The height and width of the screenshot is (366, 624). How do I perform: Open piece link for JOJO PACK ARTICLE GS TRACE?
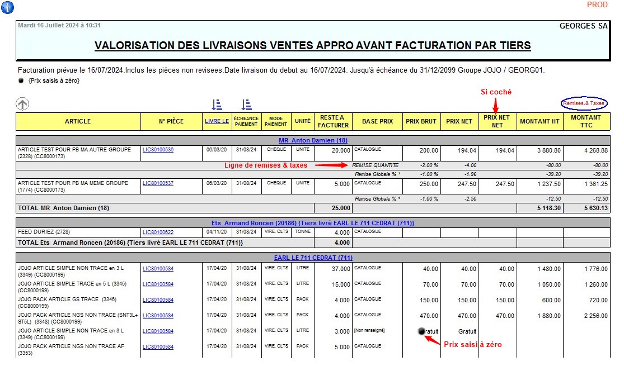click(x=158, y=300)
